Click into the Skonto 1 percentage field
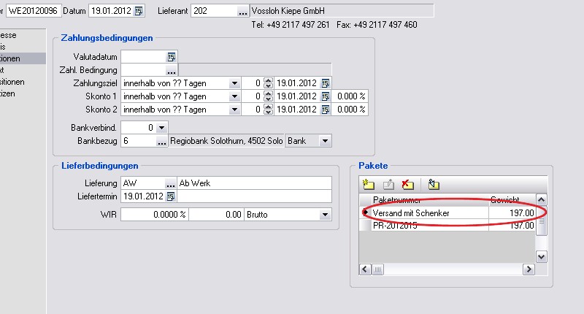The width and height of the screenshot is (584, 314). [350, 96]
